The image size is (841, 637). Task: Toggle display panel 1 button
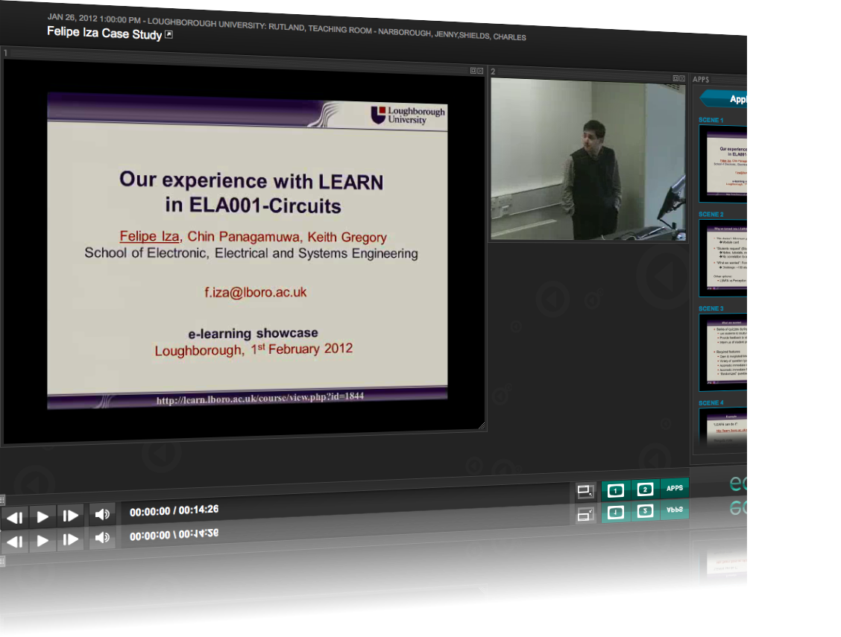[x=616, y=490]
